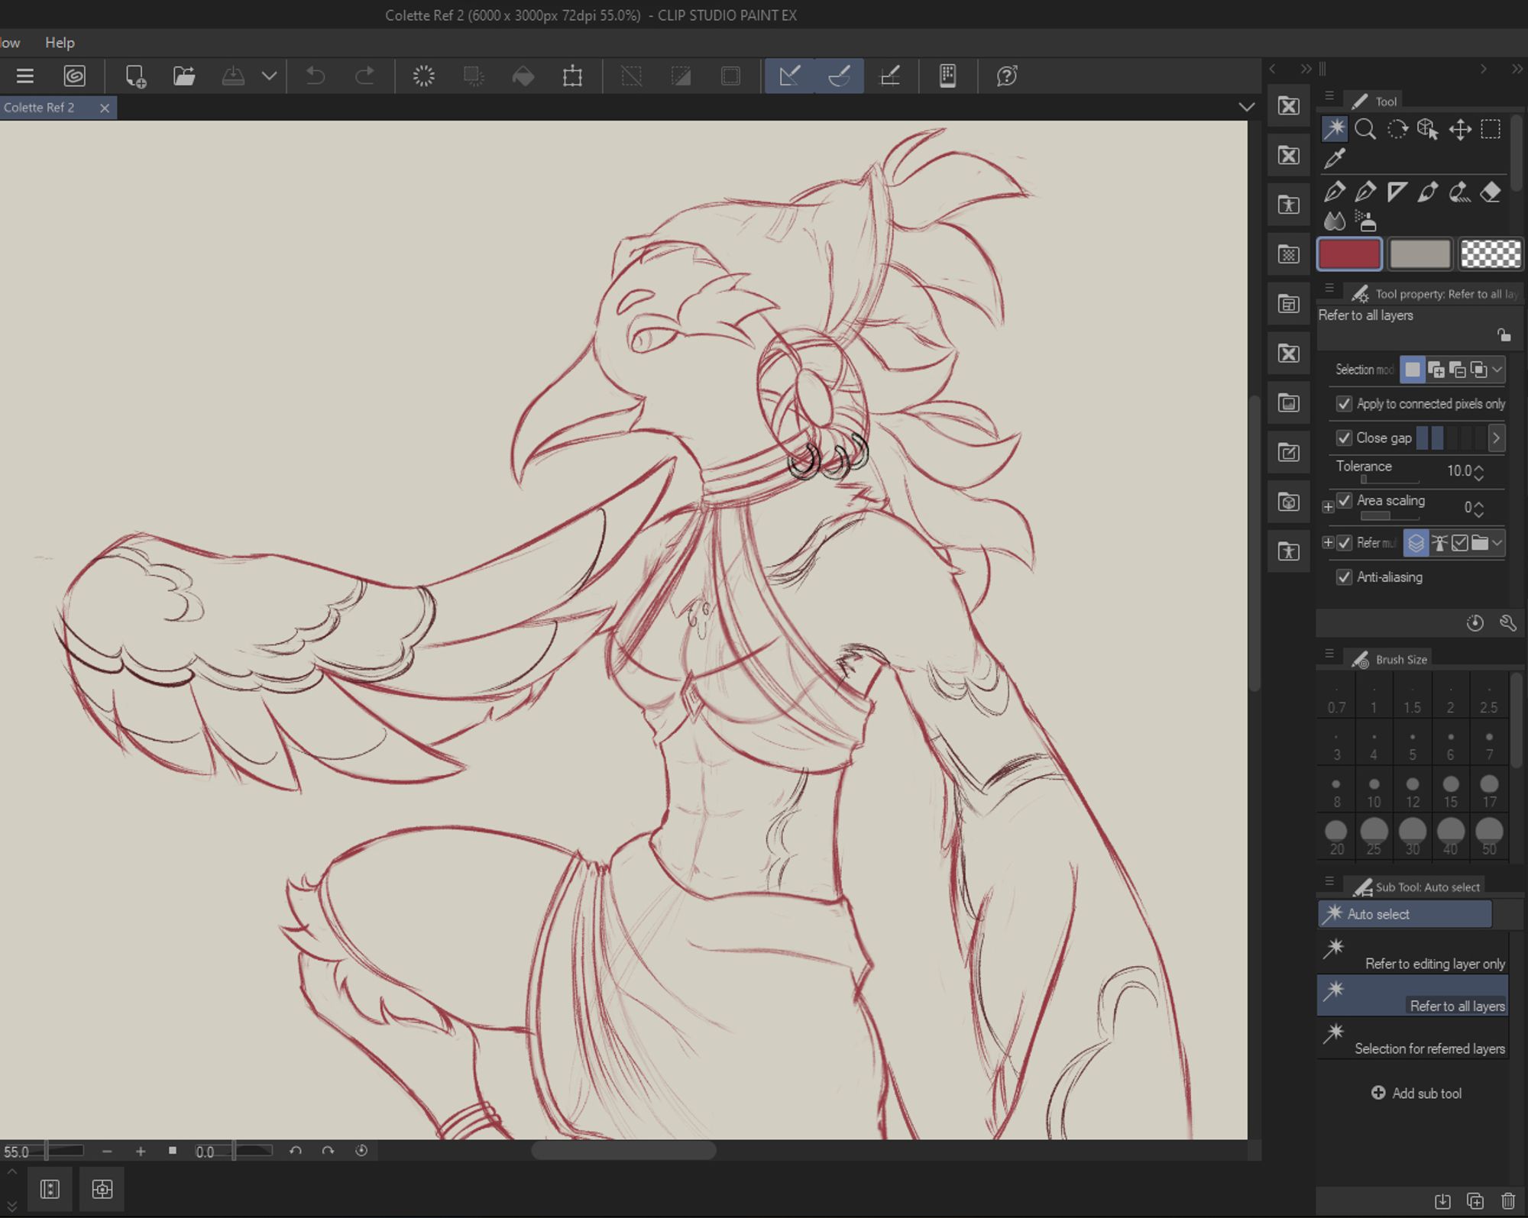Viewport: 1528px width, 1218px height.
Task: Select the Operation object cube tool
Action: pyautogui.click(x=1428, y=129)
